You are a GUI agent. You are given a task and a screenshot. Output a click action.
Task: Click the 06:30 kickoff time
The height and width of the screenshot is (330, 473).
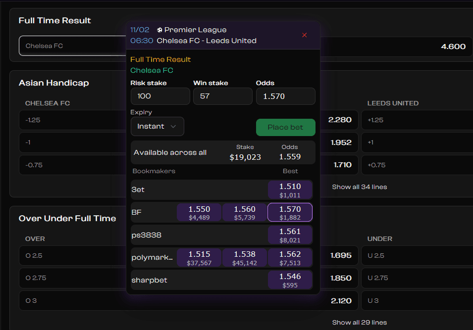point(142,41)
